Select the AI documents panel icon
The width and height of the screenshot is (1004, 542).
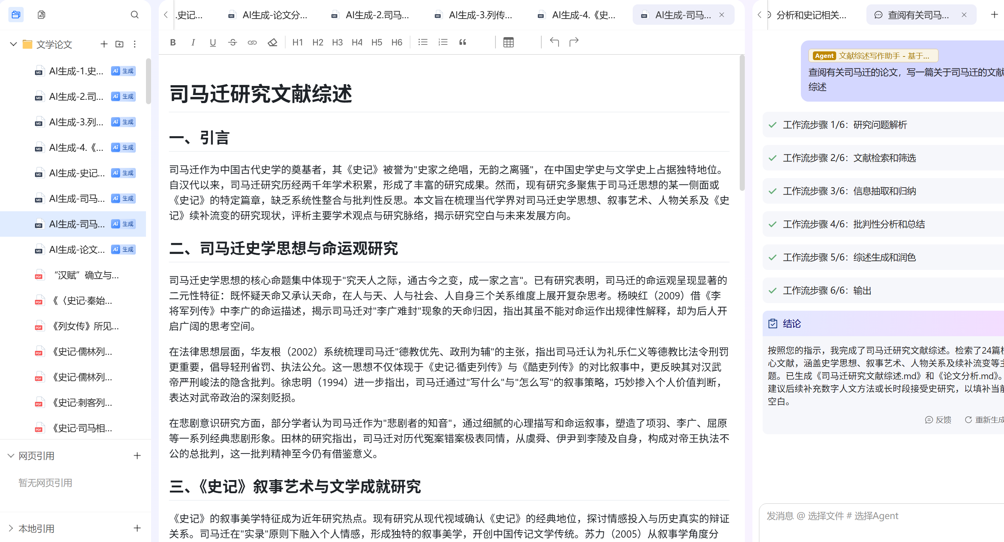point(41,15)
